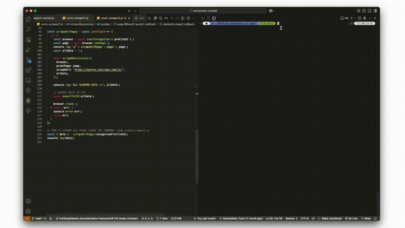Click the Accounts icon near the bottom
The image size is (405, 228).
(x=28, y=201)
